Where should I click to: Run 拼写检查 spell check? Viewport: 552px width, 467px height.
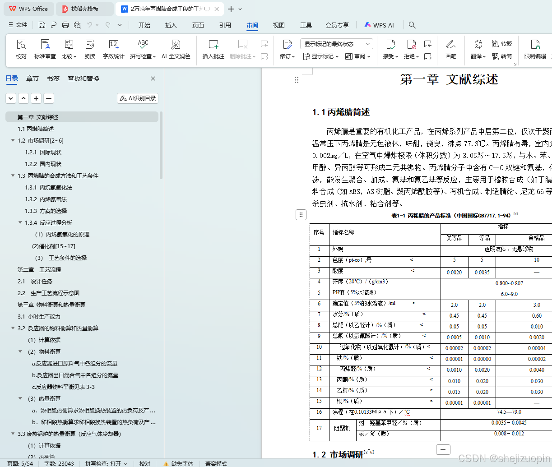coord(143,49)
